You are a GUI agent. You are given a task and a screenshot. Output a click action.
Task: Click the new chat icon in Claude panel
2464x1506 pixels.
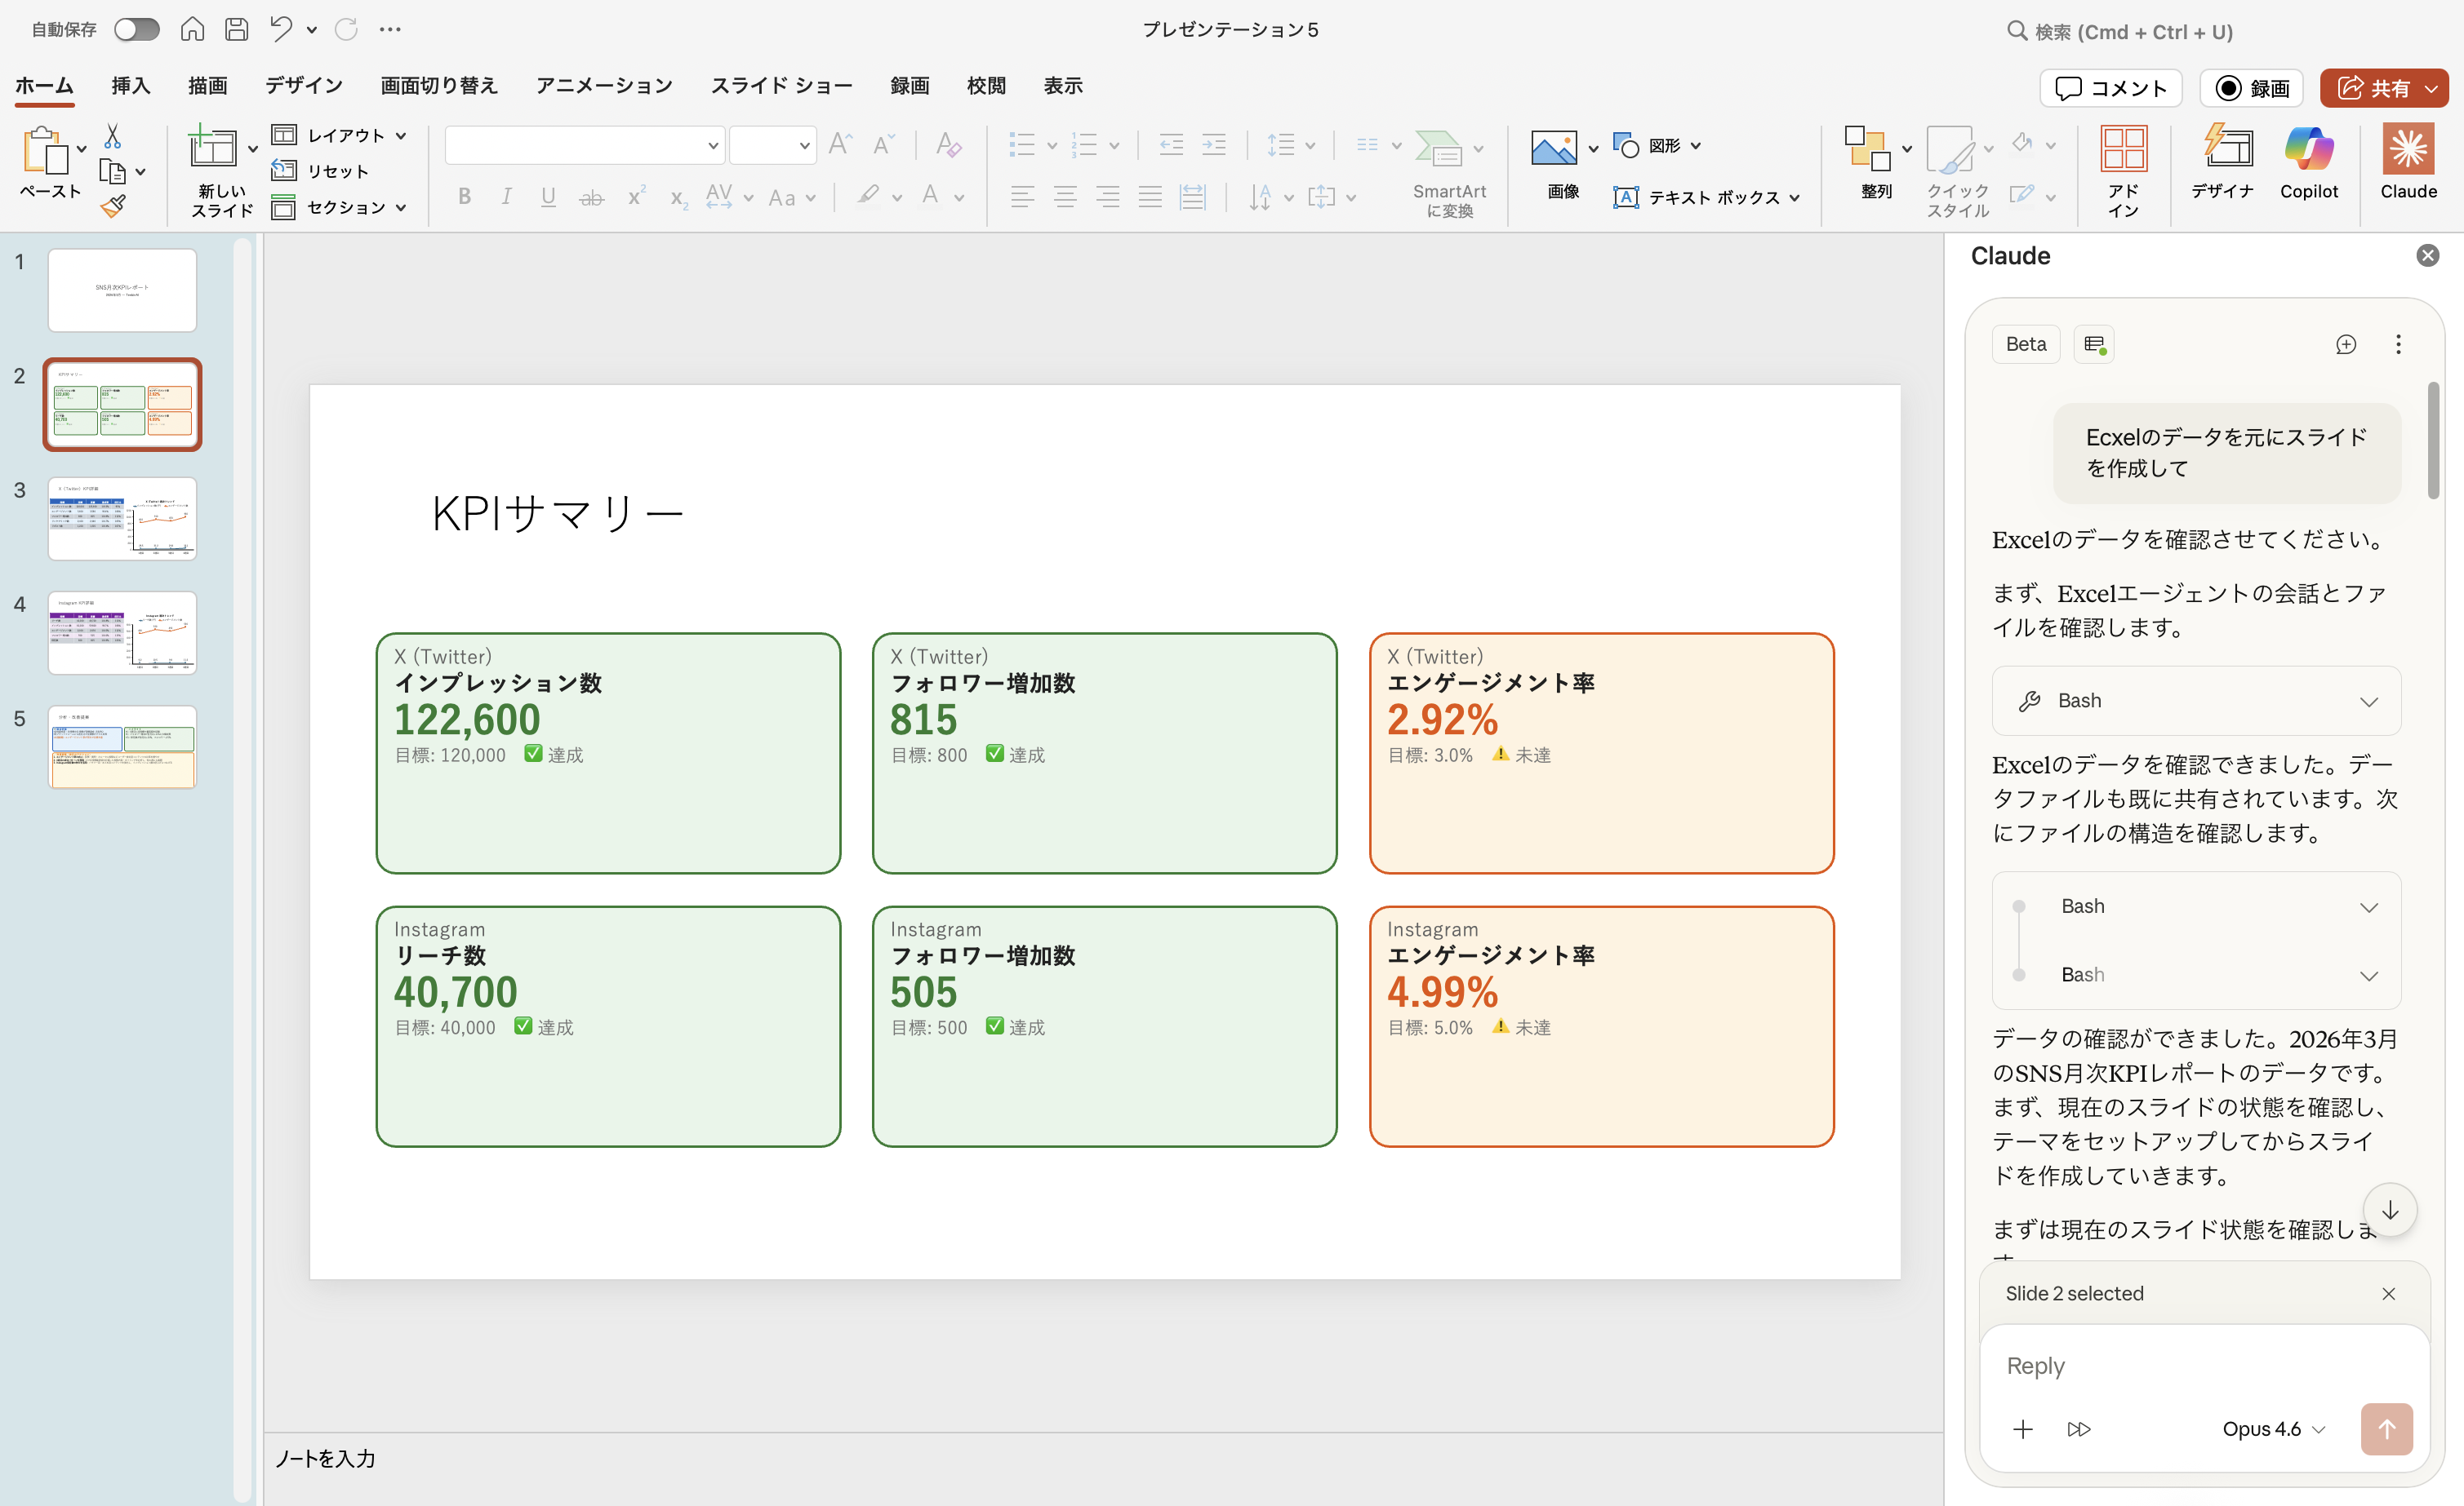click(2345, 343)
